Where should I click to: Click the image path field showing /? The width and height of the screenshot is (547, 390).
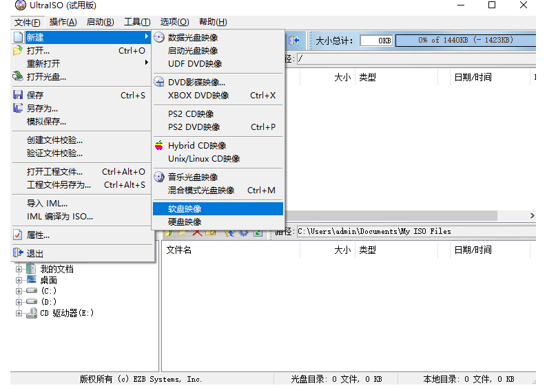click(x=416, y=59)
